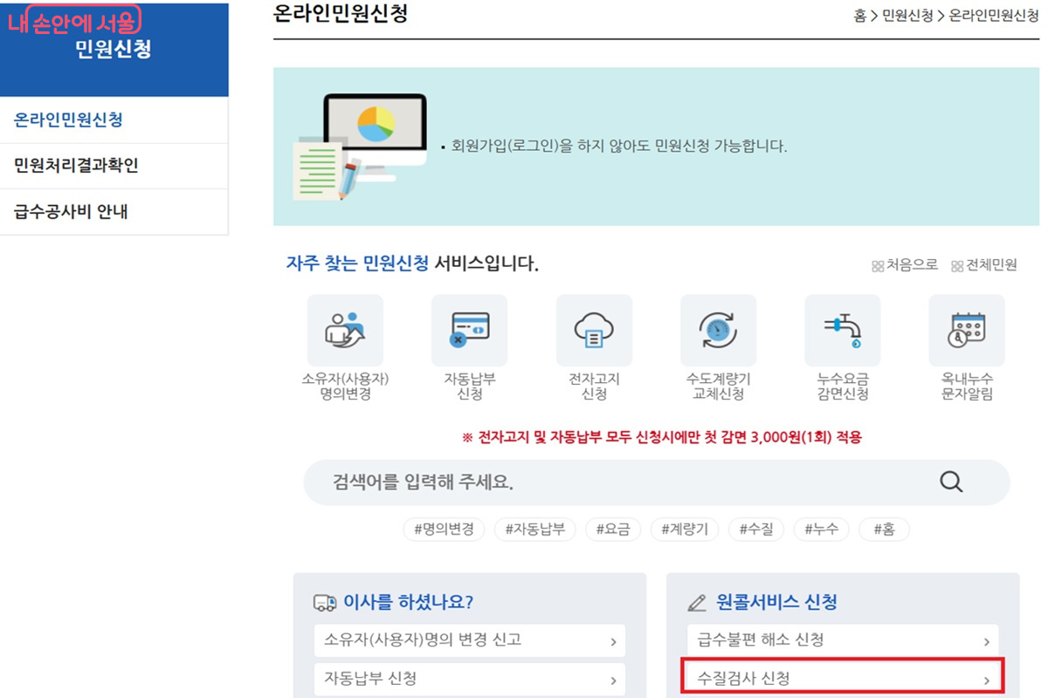Click 민원신청 in the breadcrumb
This screenshot has height=698, width=1048.
907,16
